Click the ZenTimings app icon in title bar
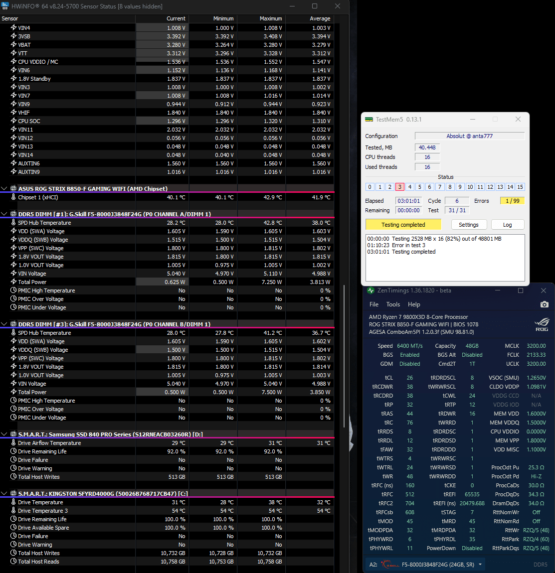 [x=370, y=290]
